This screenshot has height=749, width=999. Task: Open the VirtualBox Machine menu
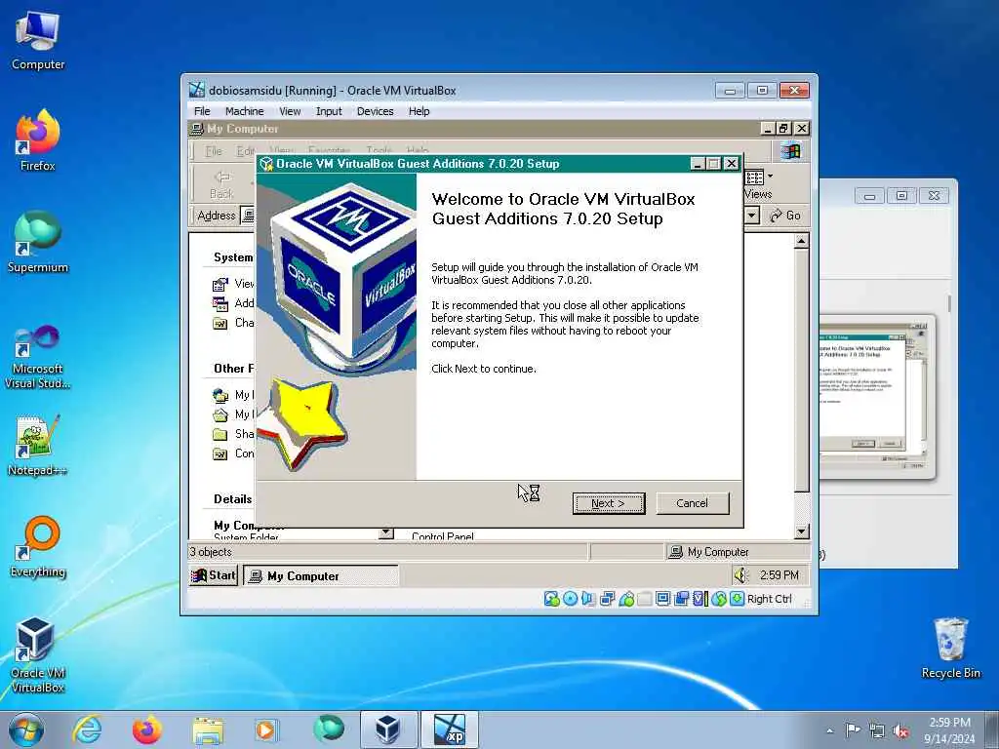click(244, 111)
